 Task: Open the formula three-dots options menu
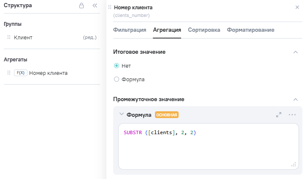click(x=292, y=115)
